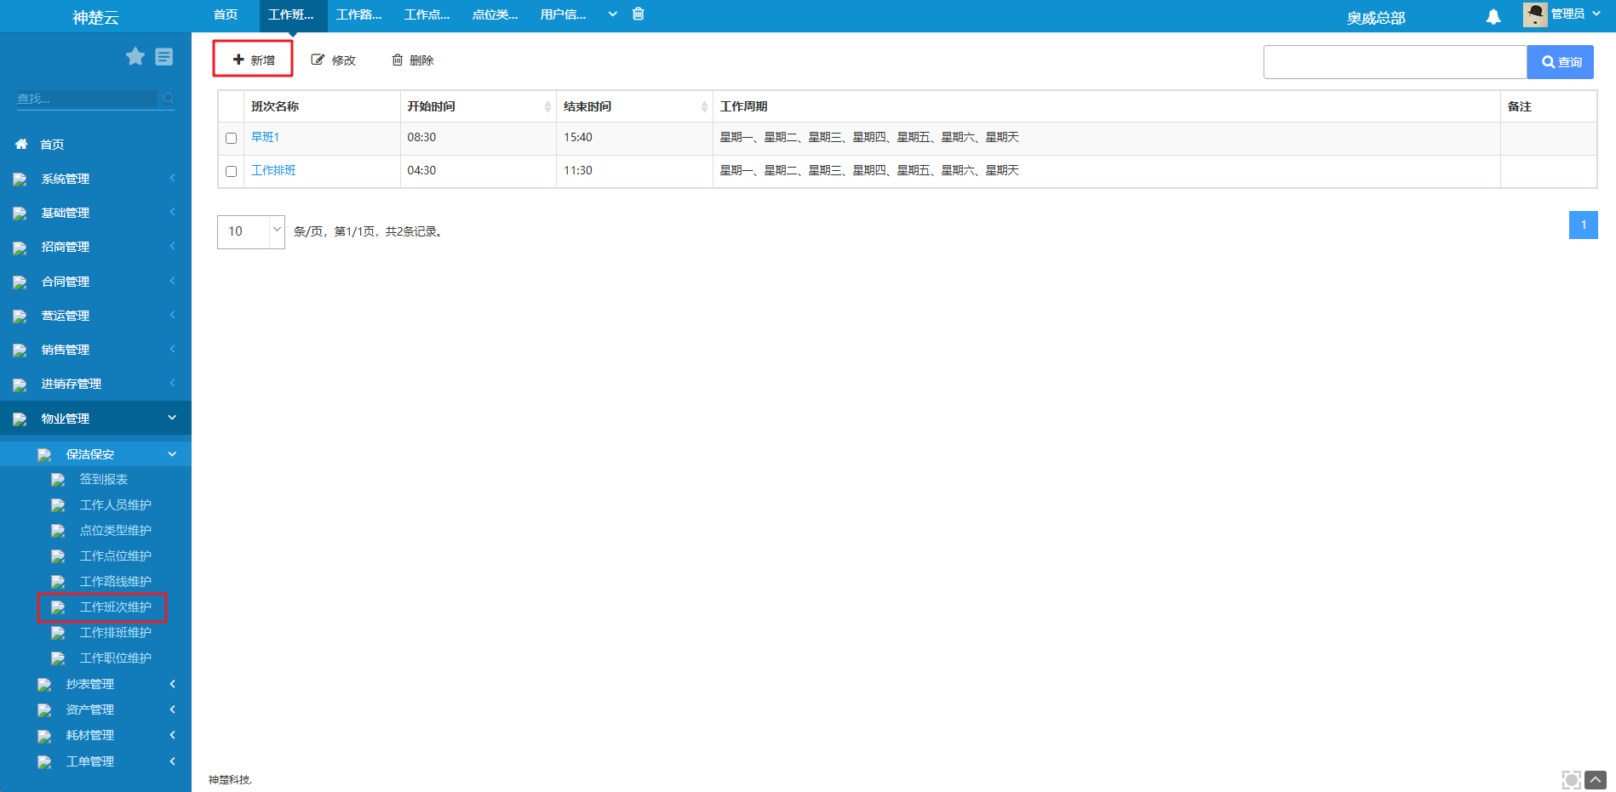Click the sidebar 查找 search field

[x=87, y=99]
